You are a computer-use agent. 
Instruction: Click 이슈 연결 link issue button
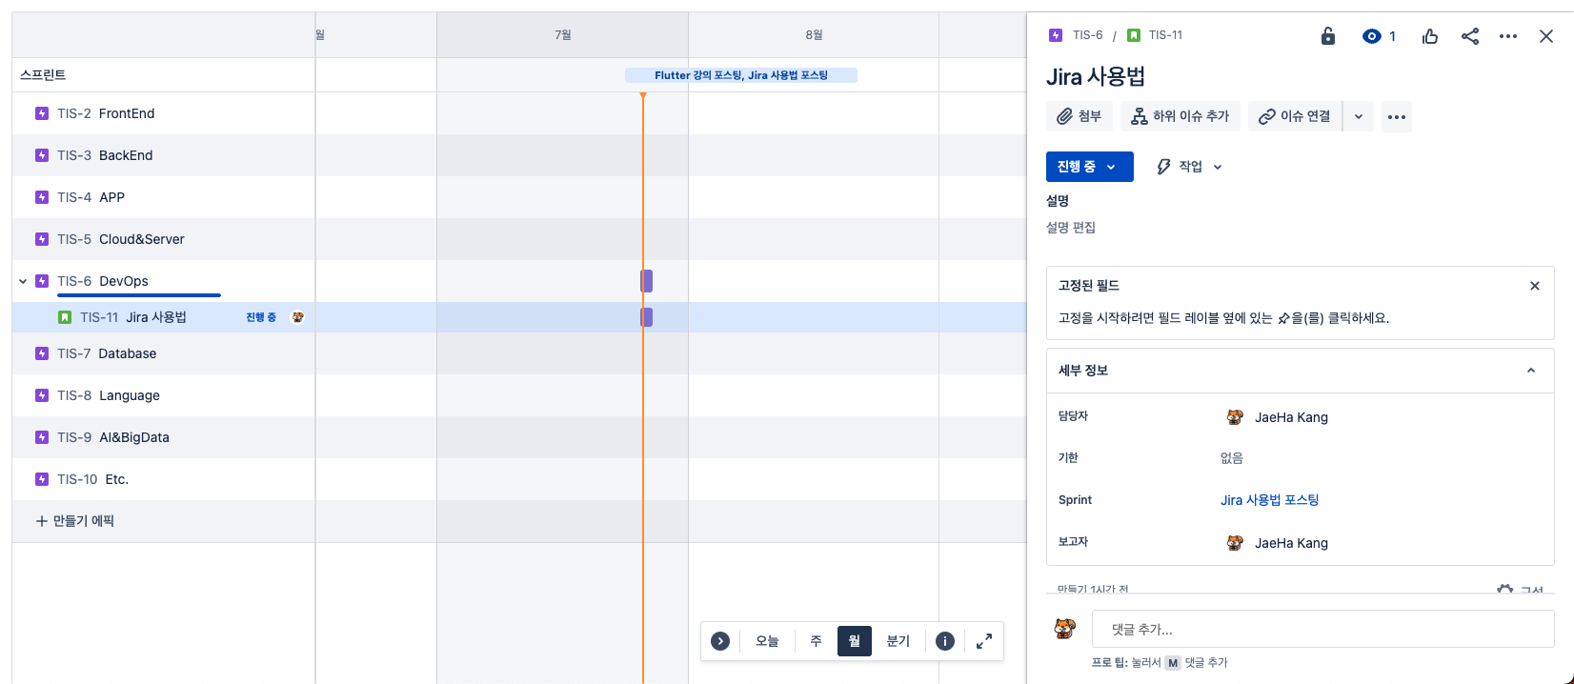point(1295,116)
